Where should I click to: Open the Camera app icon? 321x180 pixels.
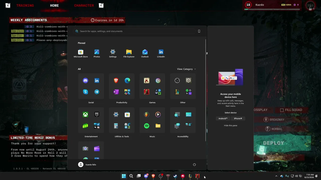pyautogui.click(x=86, y=148)
